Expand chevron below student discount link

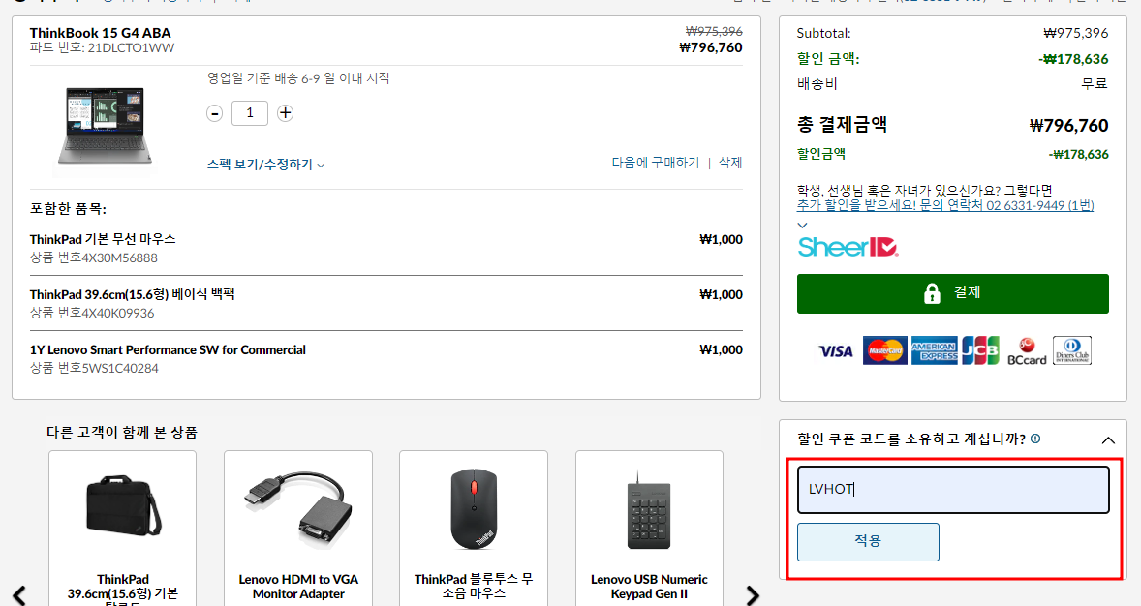[x=803, y=225]
